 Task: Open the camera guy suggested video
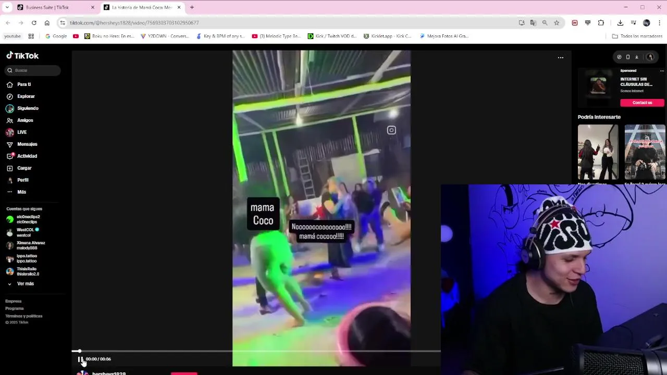645,152
